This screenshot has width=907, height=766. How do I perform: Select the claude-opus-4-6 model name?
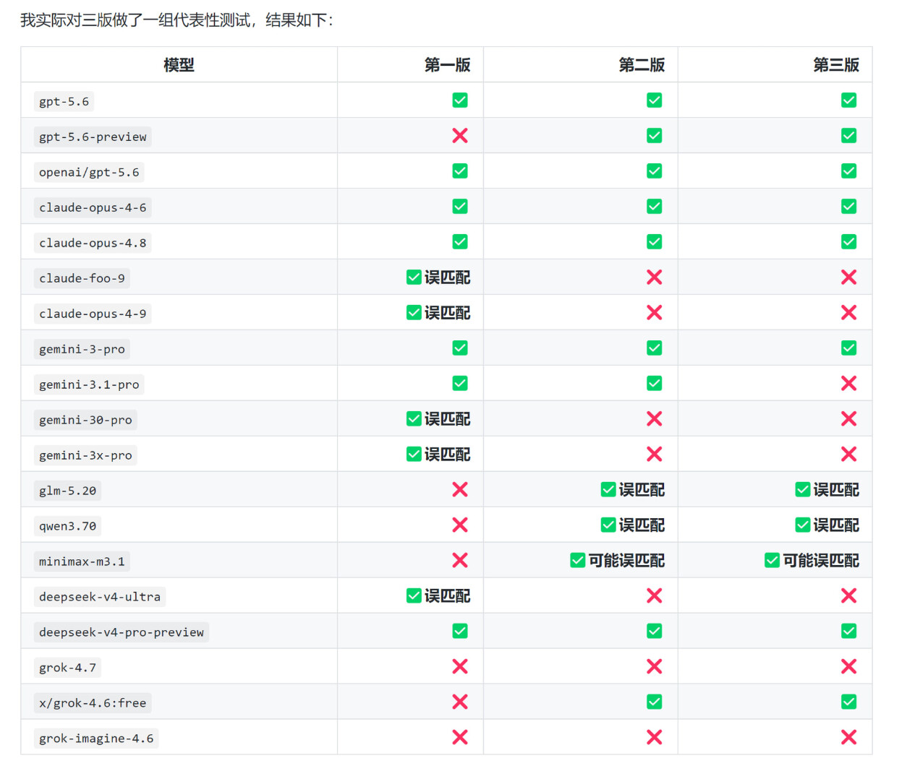93,208
